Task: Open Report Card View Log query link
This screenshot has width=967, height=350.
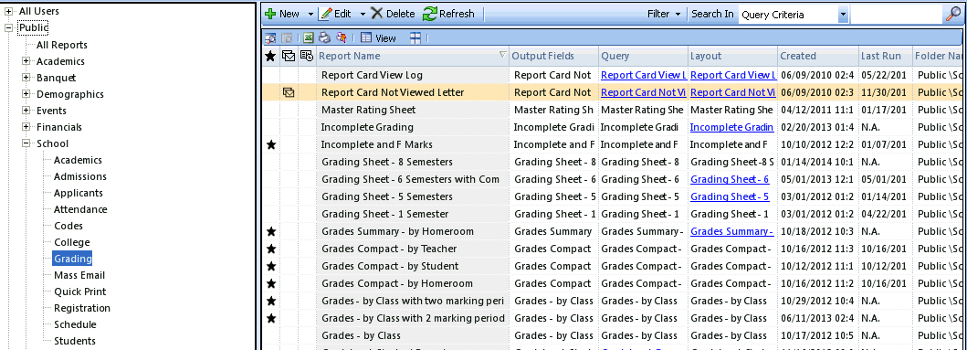Action: point(643,75)
